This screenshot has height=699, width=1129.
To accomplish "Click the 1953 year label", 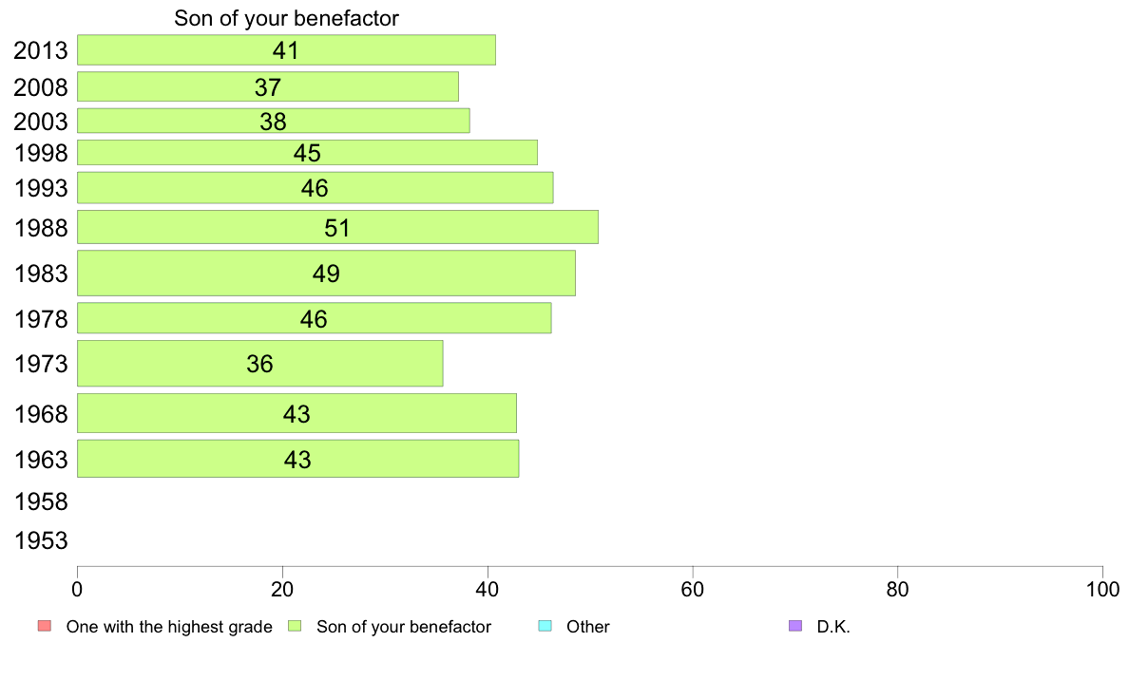I will (41, 540).
